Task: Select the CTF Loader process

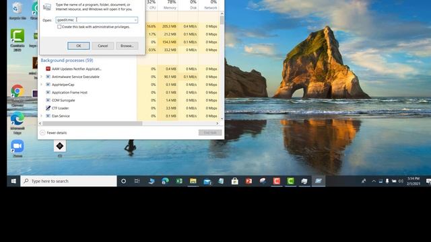Action: pos(60,108)
